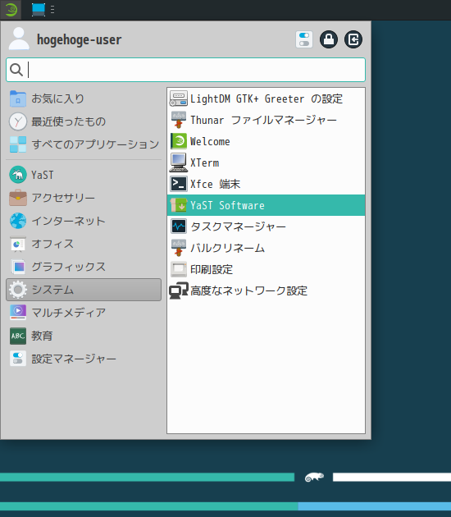The image size is (451, 517).
Task: Click the hogehoge-user name label
Action: [x=79, y=39]
